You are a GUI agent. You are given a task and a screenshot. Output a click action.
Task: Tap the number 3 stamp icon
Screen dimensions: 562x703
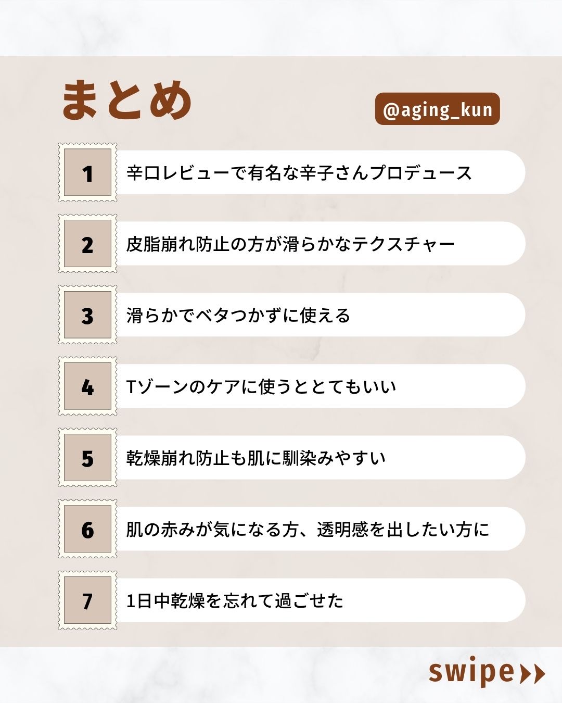(87, 315)
